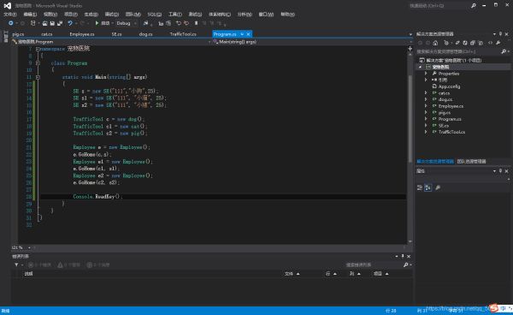The height and width of the screenshot is (315, 513).
Task: Click the property pages wrench in Properties panel
Action: tap(438, 187)
